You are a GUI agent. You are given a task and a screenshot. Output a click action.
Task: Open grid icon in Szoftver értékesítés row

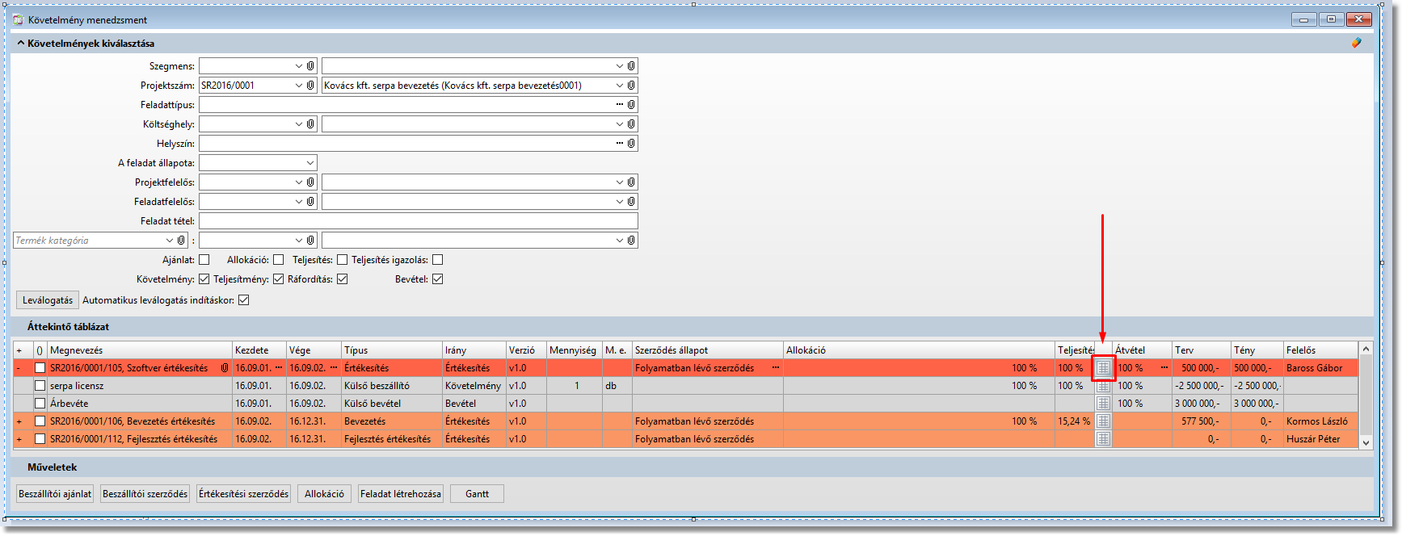coord(1103,368)
